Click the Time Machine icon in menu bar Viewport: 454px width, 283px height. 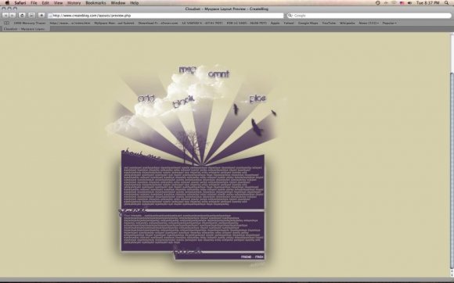click(x=378, y=3)
